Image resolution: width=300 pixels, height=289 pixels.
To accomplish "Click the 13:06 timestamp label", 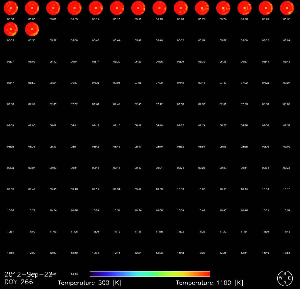I will pos(159,253).
